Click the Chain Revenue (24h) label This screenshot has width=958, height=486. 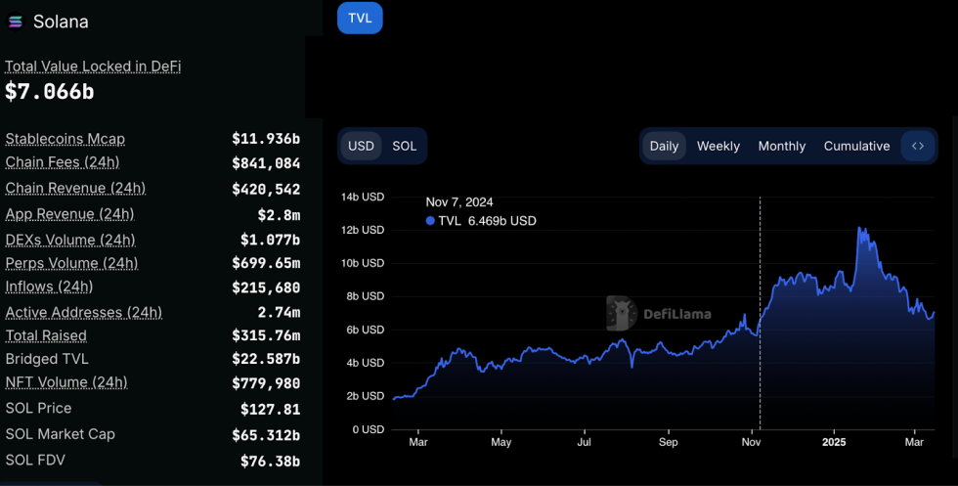coord(75,188)
